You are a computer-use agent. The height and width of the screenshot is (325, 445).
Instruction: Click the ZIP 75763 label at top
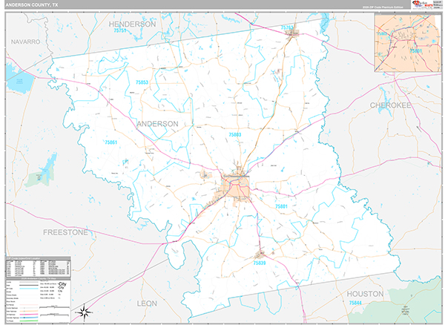tap(288, 27)
